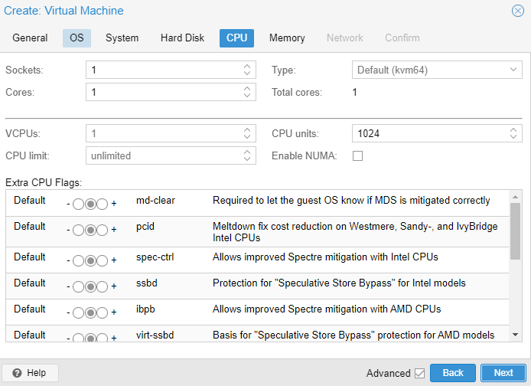
Task: Set md-clear flag to default
Action: [x=90, y=204]
